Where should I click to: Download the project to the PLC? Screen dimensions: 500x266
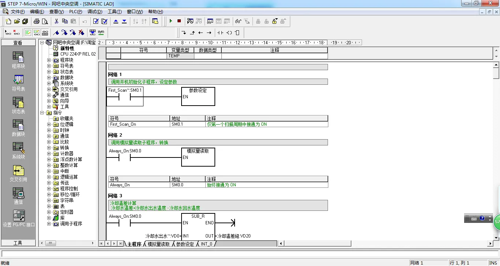point(124,21)
